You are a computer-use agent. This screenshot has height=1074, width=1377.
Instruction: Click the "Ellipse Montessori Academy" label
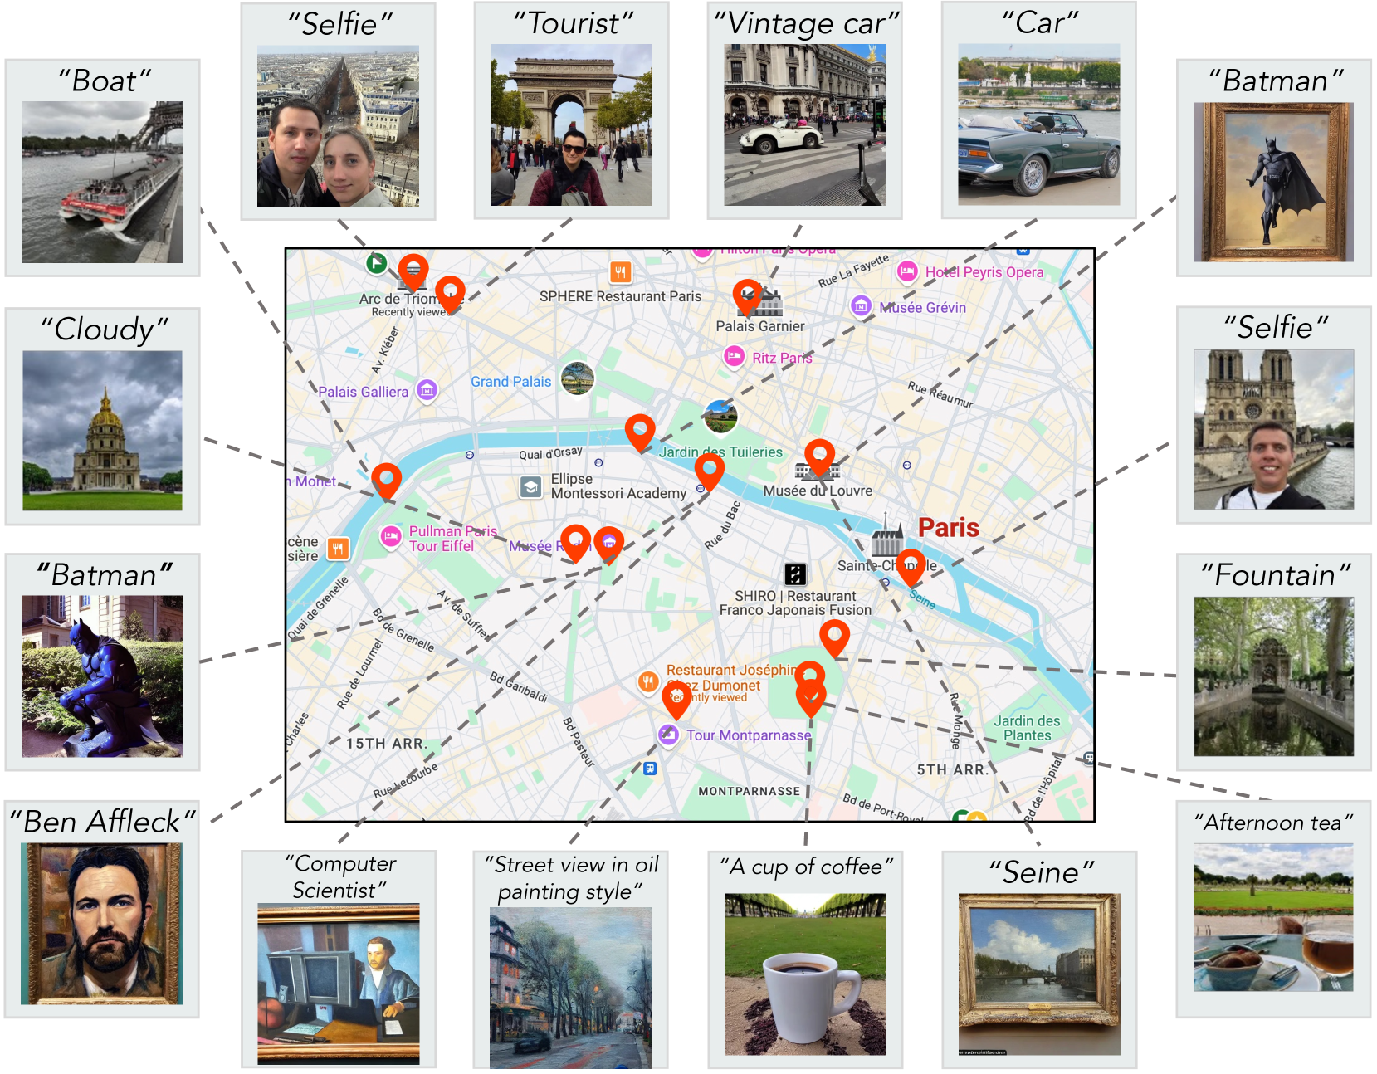point(618,486)
